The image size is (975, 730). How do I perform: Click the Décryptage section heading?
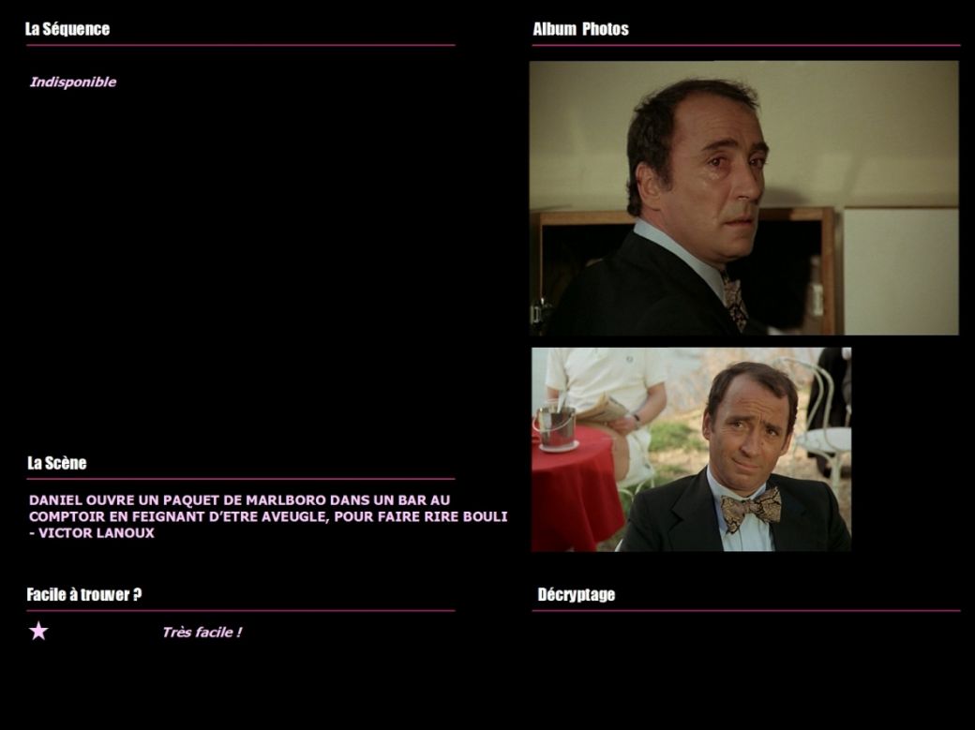[577, 595]
